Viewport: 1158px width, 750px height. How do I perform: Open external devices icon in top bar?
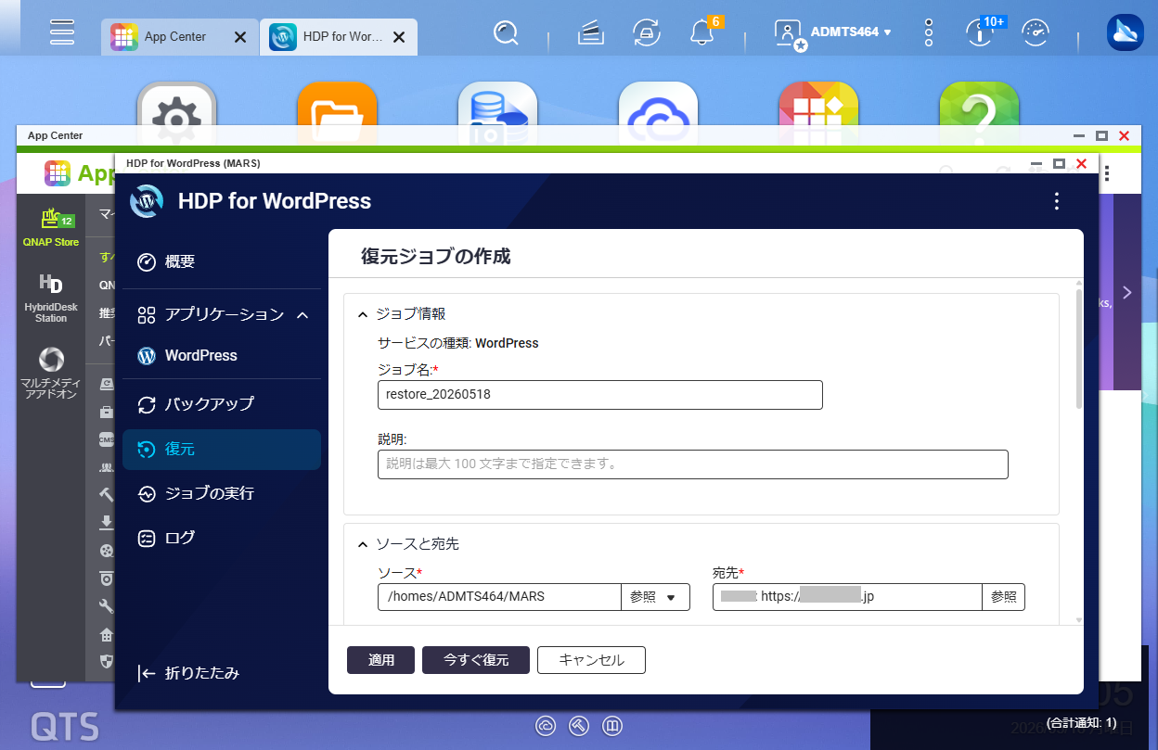(x=646, y=33)
